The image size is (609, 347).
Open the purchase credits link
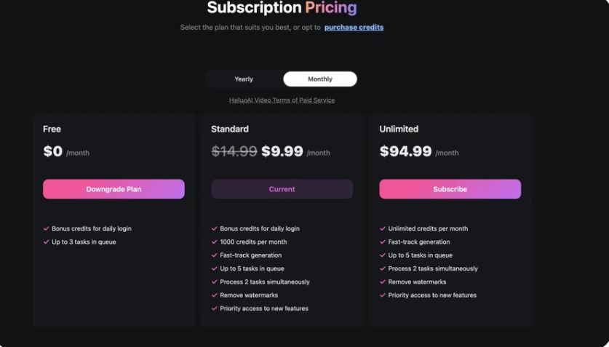click(x=354, y=28)
